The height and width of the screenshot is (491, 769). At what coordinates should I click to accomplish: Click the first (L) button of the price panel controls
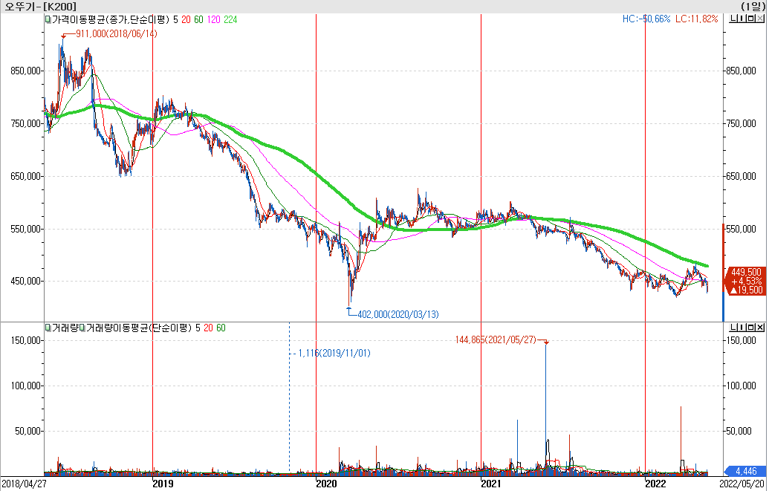733,19
